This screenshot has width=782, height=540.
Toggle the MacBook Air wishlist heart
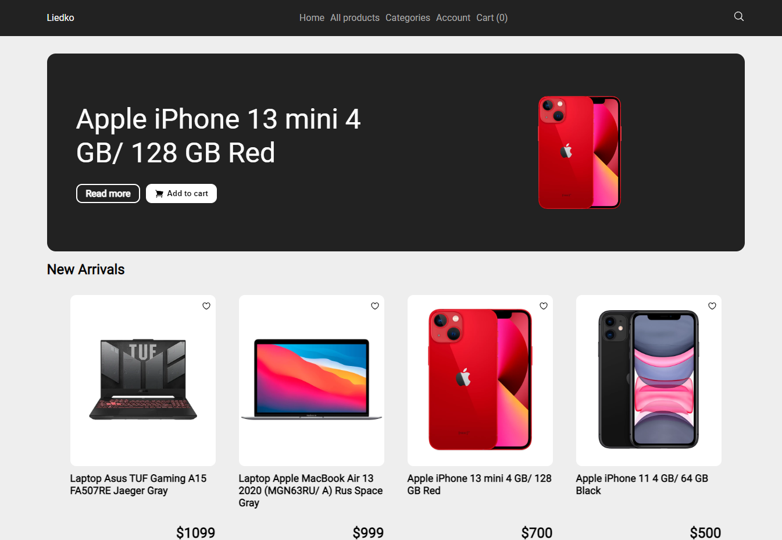pyautogui.click(x=374, y=306)
